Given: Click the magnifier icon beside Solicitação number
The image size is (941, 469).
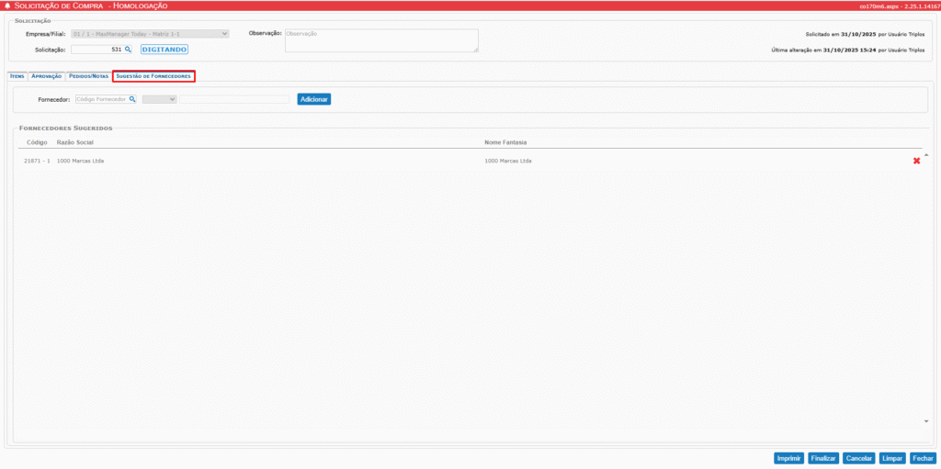Looking at the screenshot, I should pos(129,50).
